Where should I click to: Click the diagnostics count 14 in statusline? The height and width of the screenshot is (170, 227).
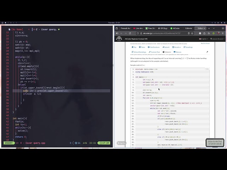(78, 143)
